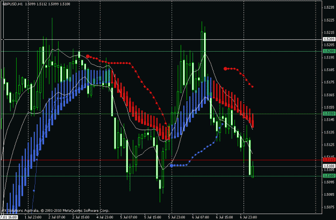Click the 2 Jul 15:00 time label
Screen dimensions: 336x220
(81, 217)
